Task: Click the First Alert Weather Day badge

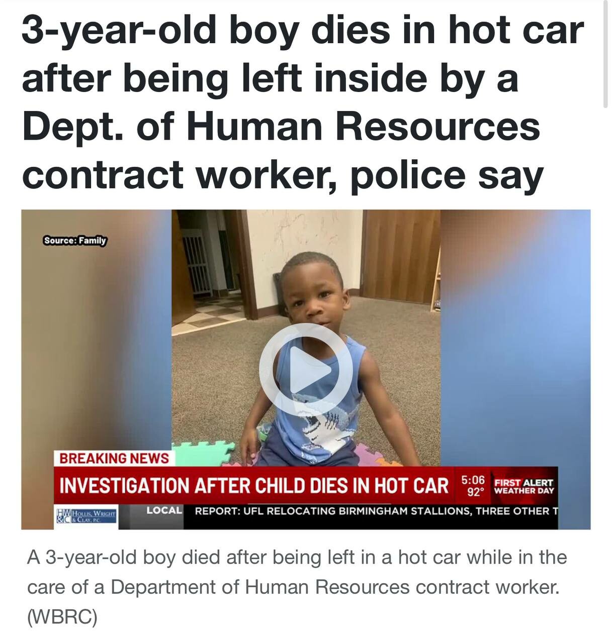Action: pos(523,486)
